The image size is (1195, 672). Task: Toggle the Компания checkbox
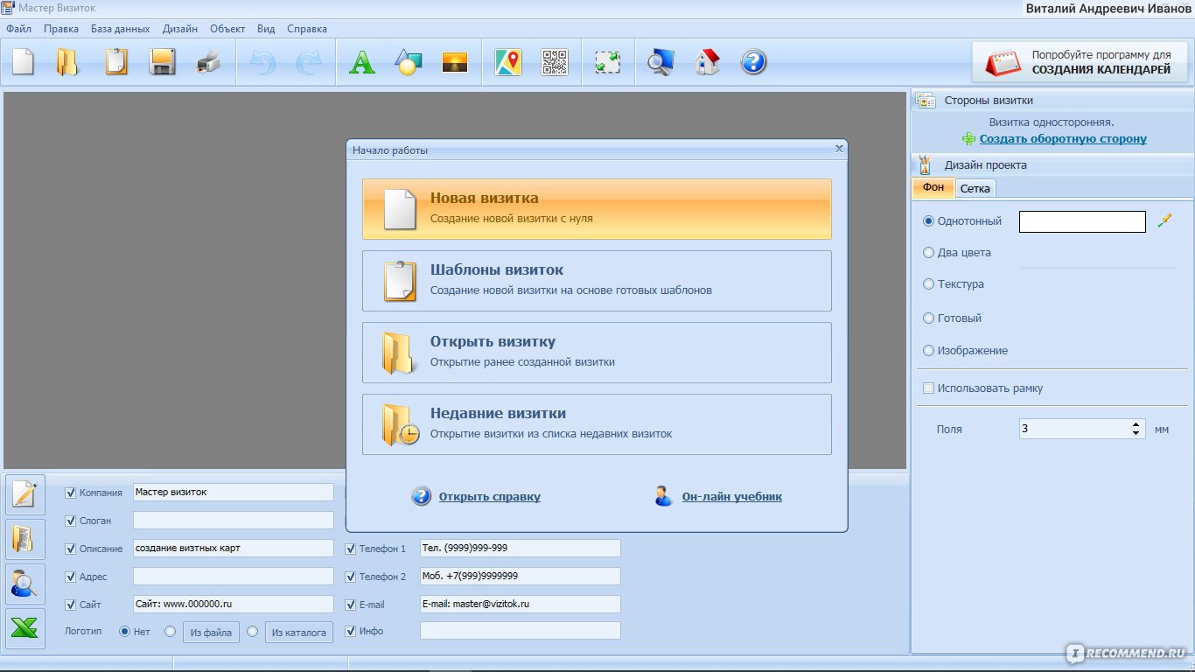[71, 493]
